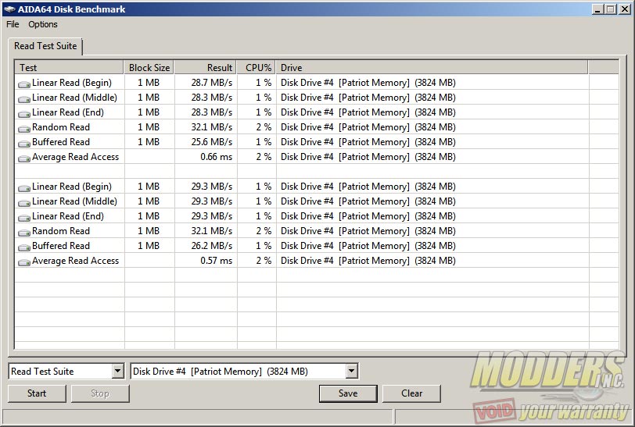635x427 pixels.
Task: Maximize the AIDA64 Disk Benchmark window
Action: 611,9
